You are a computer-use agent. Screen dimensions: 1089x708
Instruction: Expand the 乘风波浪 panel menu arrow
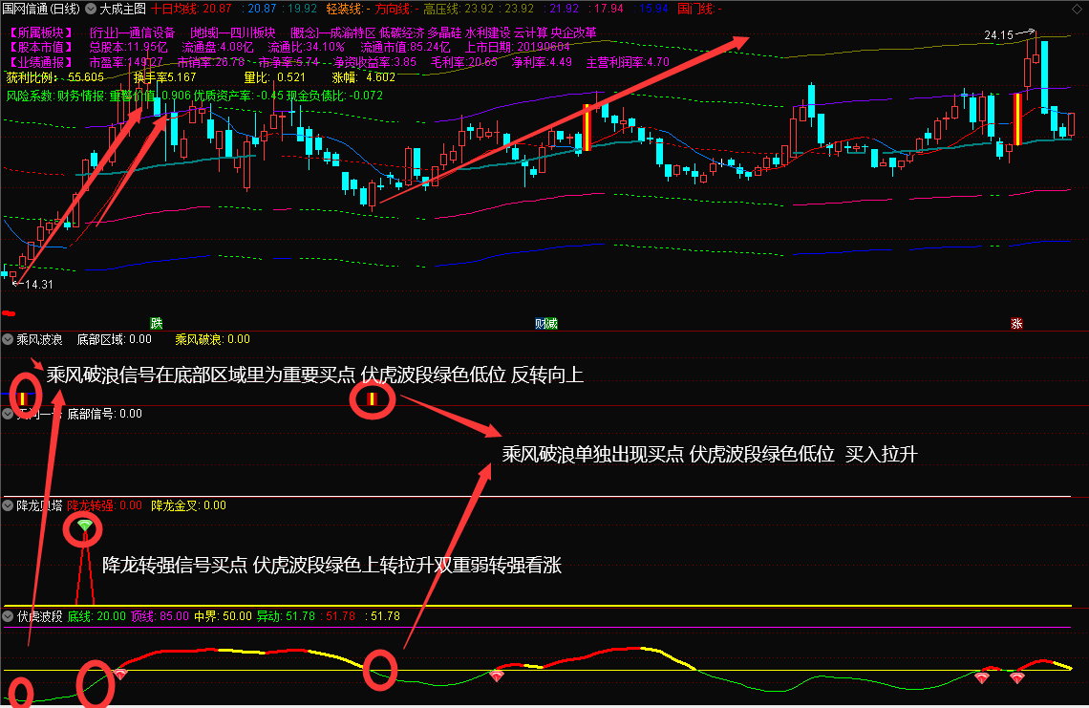click(x=9, y=339)
